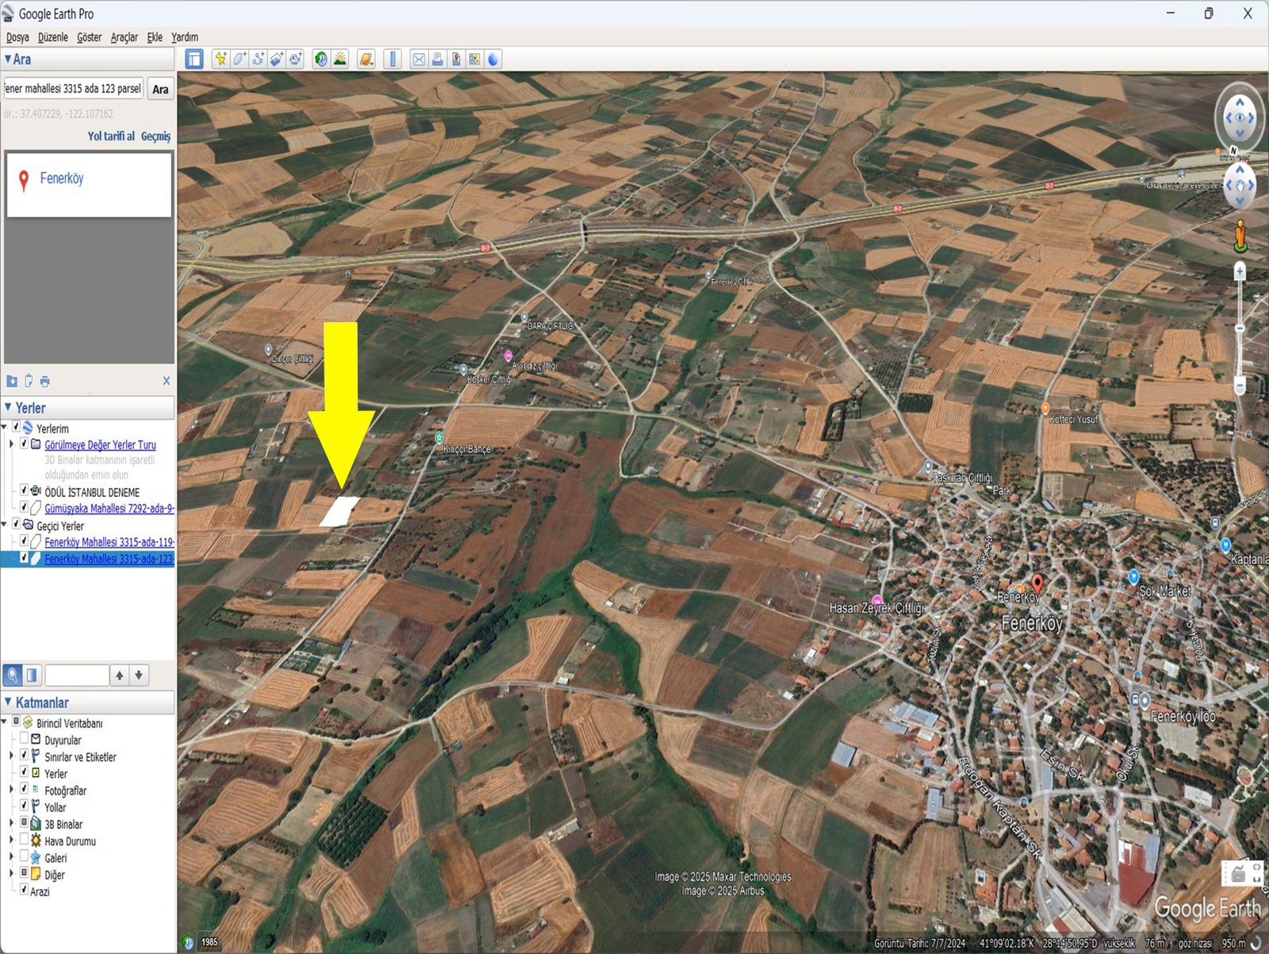1269x954 pixels.
Task: Expand the Görülmeye Değer Yerler Turu folder
Action: coord(11,444)
